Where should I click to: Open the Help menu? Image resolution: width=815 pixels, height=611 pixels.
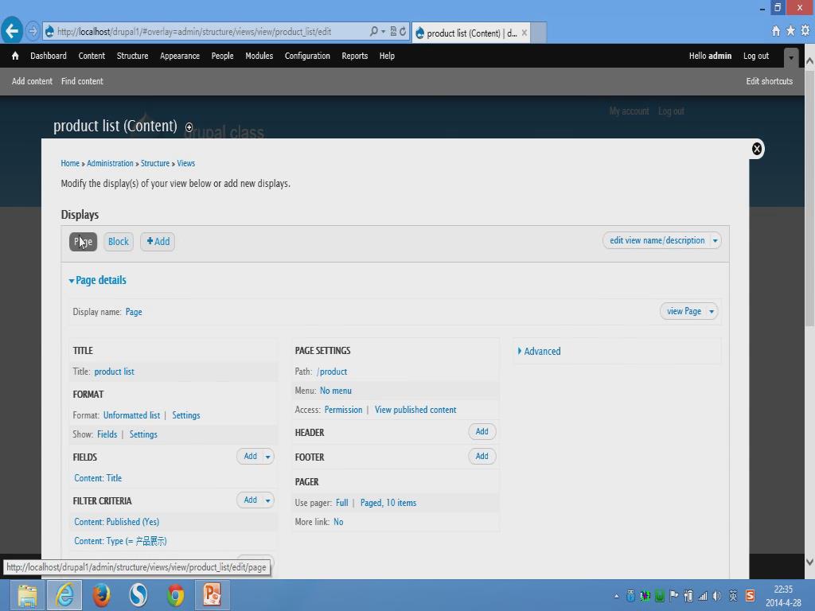[387, 56]
